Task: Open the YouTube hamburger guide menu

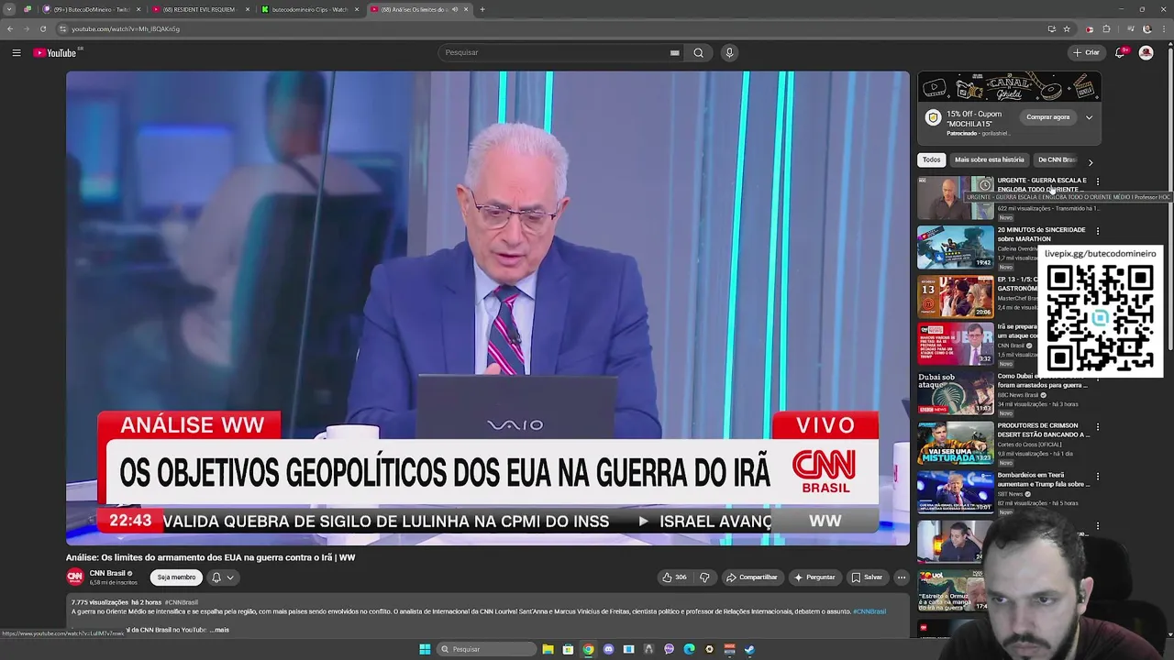Action: [x=16, y=53]
